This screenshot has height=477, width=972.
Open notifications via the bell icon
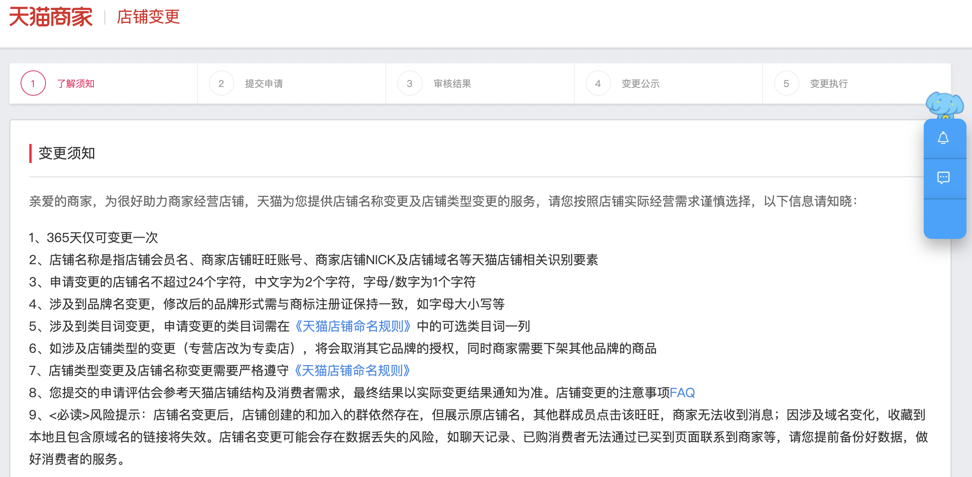pyautogui.click(x=944, y=138)
